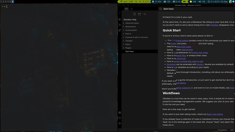Follow the Format your notes link
The height and width of the screenshot is (132, 235).
tap(200, 52)
